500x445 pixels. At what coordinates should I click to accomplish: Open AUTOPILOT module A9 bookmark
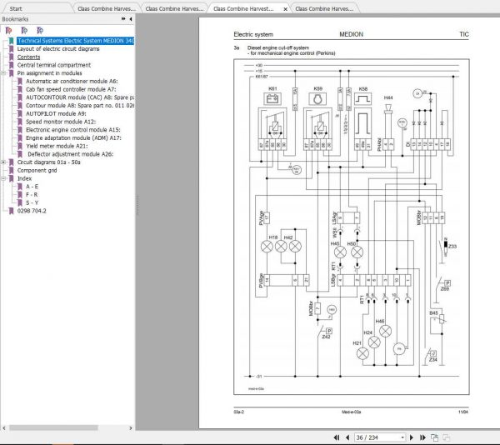(x=56, y=113)
